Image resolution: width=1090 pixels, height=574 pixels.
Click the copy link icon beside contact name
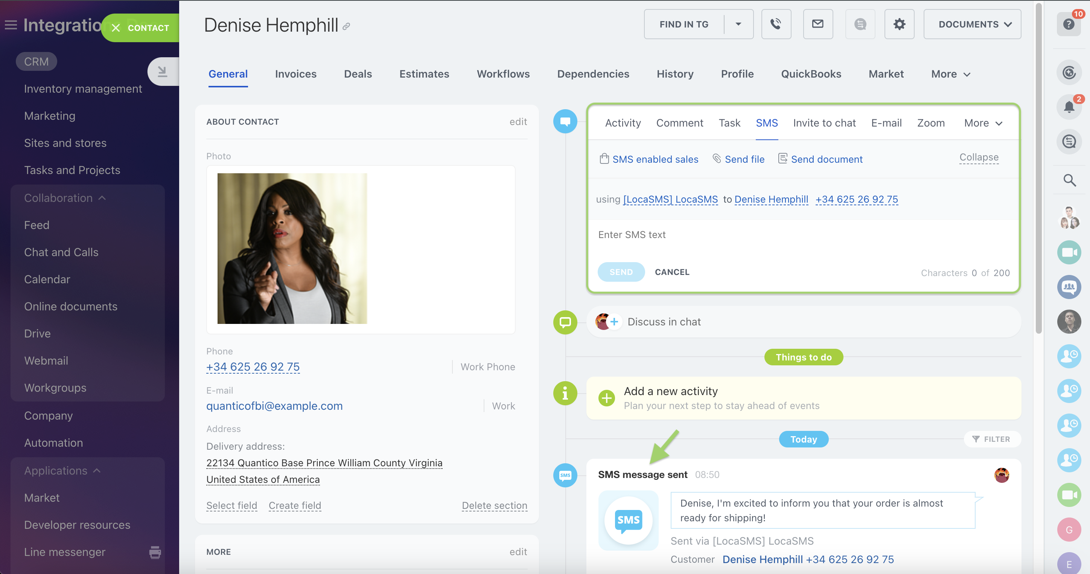click(346, 27)
